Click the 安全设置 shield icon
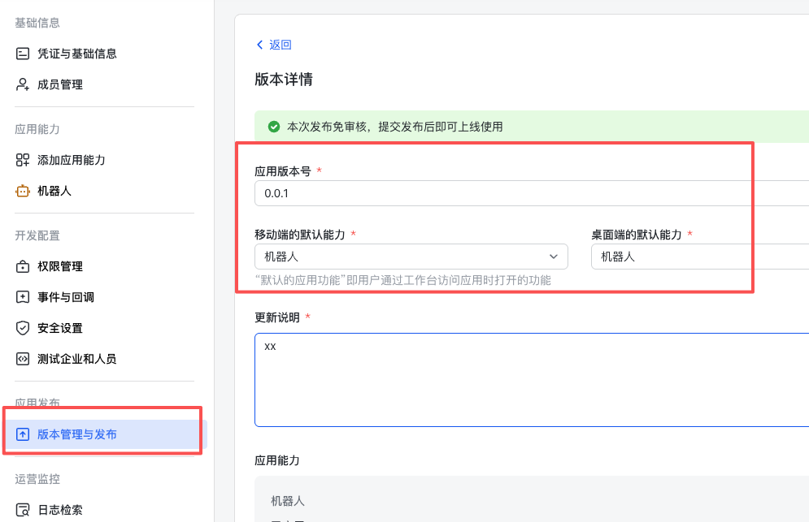 [x=23, y=328]
